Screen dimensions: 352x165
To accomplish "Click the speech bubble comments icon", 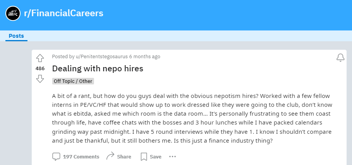I will pyautogui.click(x=56, y=157).
